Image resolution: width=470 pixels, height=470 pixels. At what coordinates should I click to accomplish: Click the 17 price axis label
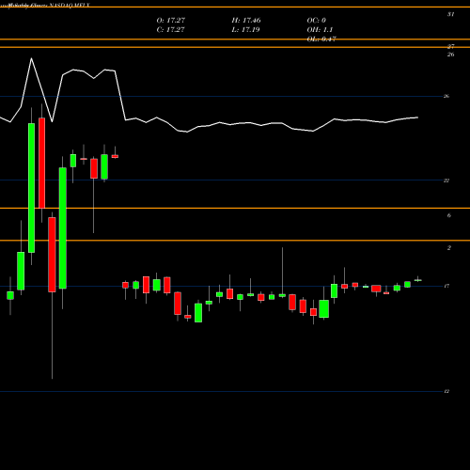[x=446, y=286]
